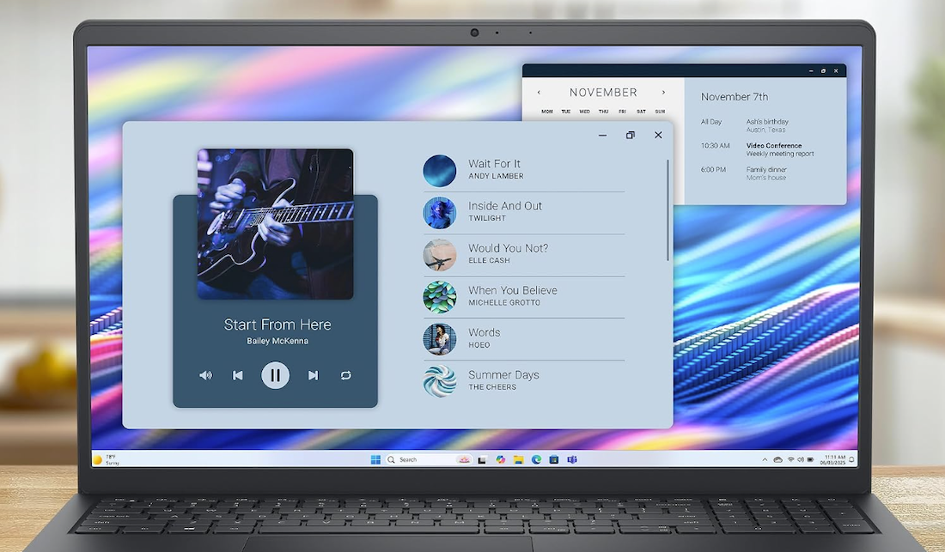This screenshot has width=945, height=552.
Task: Select Inside And Out by Twilight
Action: pos(523,213)
